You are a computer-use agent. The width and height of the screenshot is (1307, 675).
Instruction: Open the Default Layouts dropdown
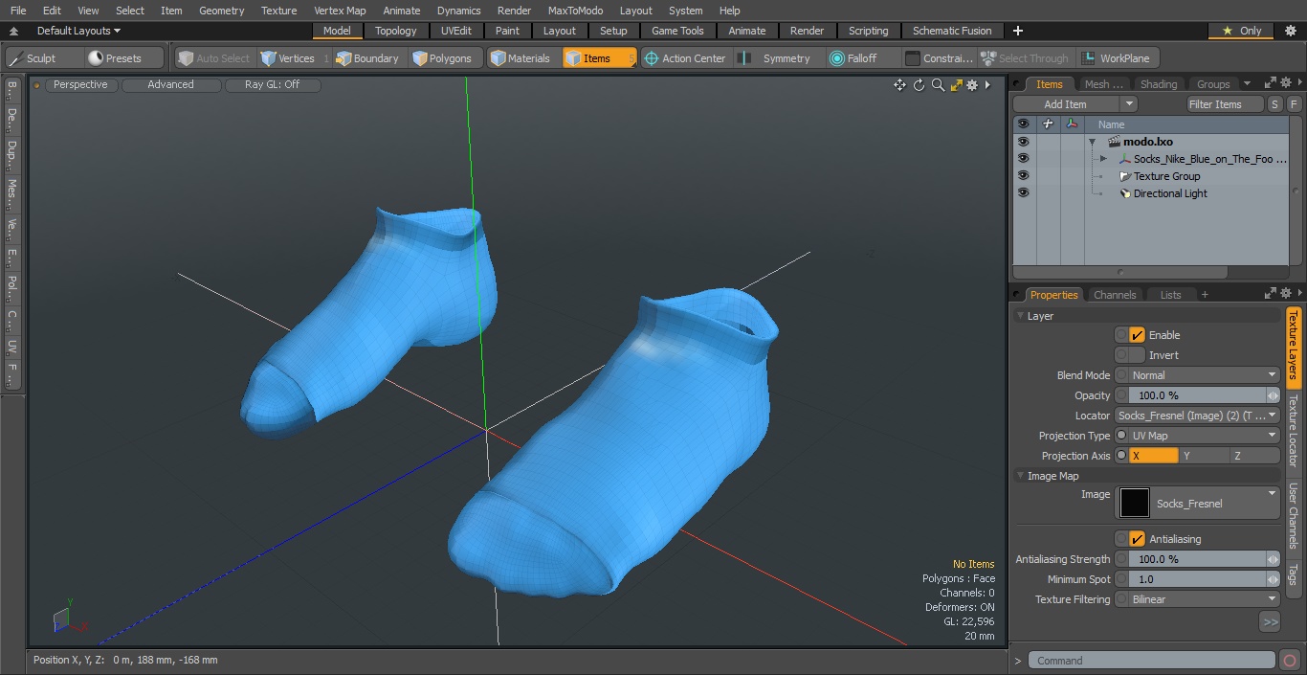[78, 31]
